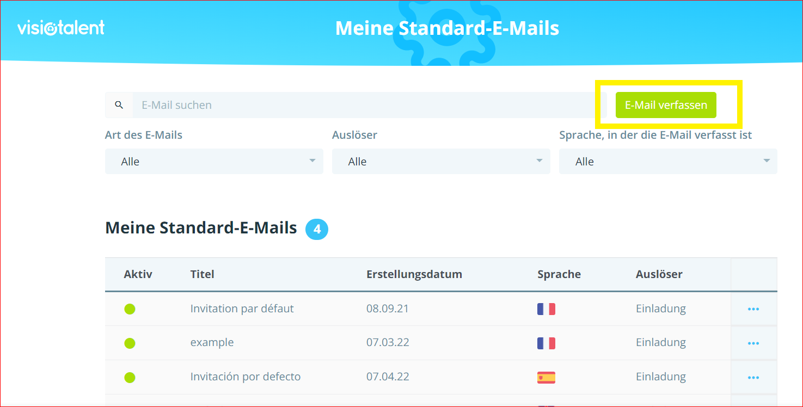This screenshot has height=407, width=803.
Task: Open the Invitation par défaut email title
Action: tap(242, 309)
